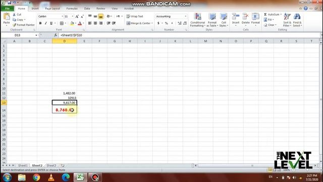The height and width of the screenshot is (182, 323).
Task: Select cell containing 32913
Action: [65, 98]
